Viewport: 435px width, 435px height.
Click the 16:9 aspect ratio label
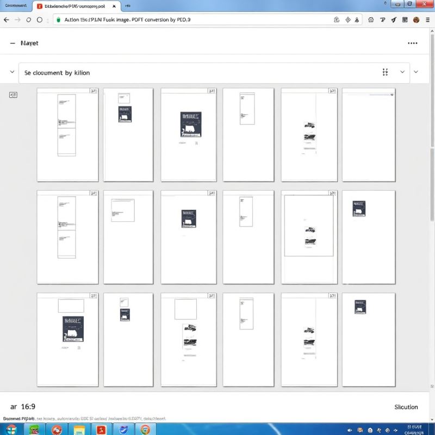[28, 407]
